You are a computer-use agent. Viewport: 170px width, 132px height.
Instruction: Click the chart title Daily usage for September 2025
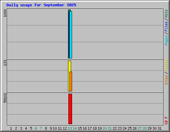point(41,5)
